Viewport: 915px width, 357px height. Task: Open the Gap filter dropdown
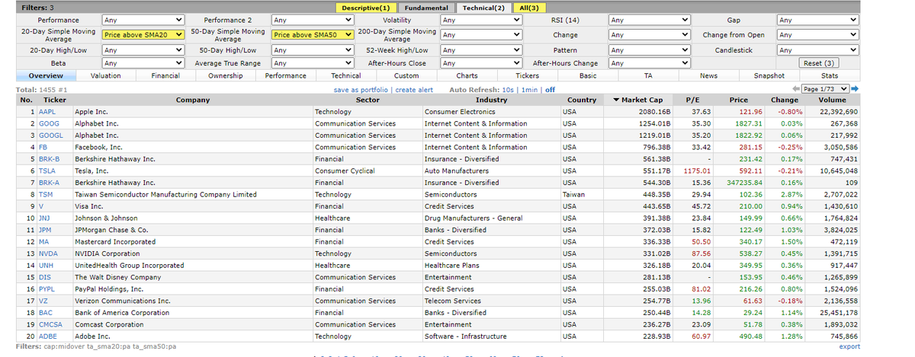[818, 21]
